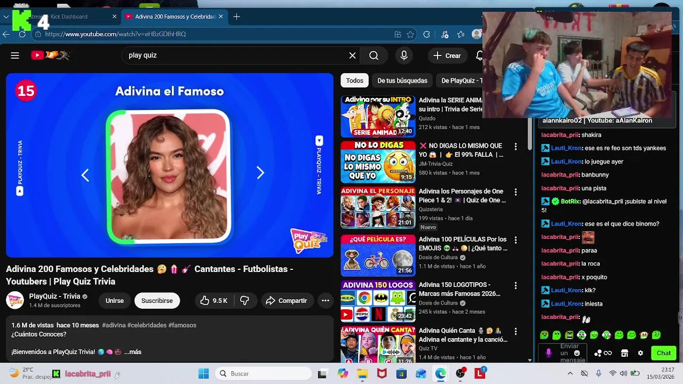Viewport: 683px width, 384px height.
Task: Click the #famosos hashtag link
Action: (182, 325)
